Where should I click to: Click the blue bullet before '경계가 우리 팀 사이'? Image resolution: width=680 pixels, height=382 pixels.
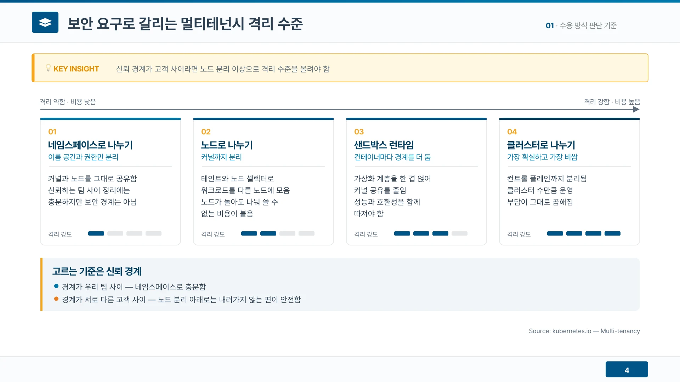coord(56,286)
